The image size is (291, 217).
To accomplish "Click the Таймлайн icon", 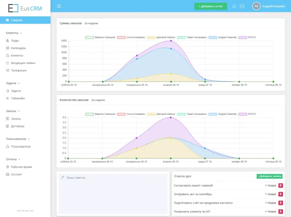I will (7, 98).
